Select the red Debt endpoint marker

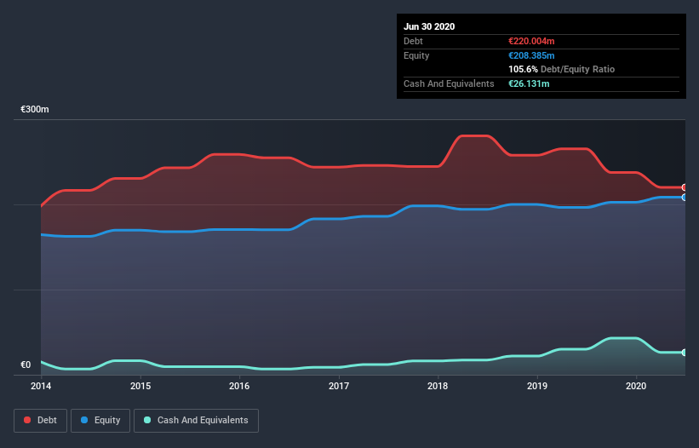click(x=685, y=187)
